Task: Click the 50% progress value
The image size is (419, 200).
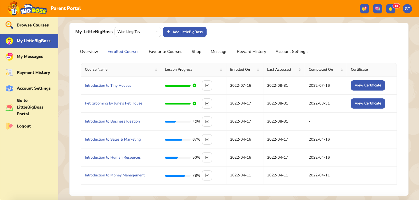Action: click(x=196, y=157)
